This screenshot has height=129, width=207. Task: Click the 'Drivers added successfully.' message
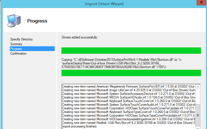pyautogui.click(x=80, y=37)
